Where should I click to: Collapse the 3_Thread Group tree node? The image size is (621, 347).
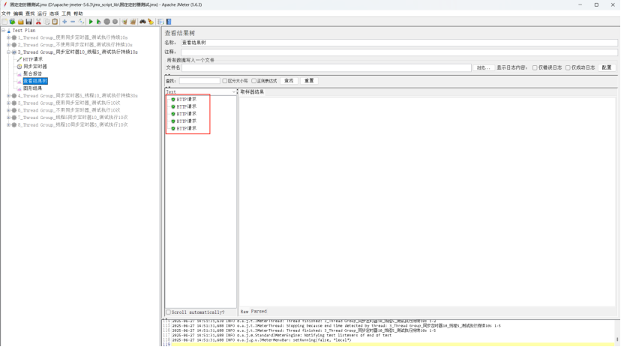8,52
